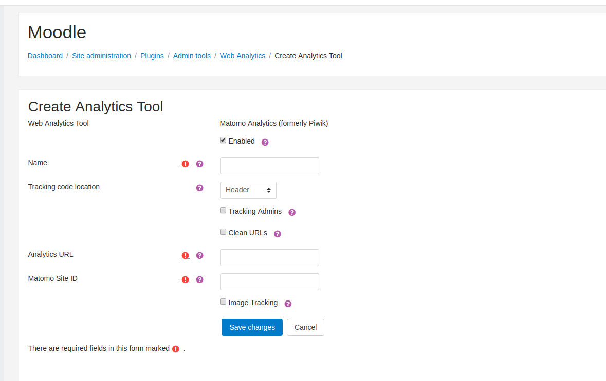This screenshot has height=381, width=606.
Task: Click required-field icon beside Analytics URL
Action: [x=185, y=256]
